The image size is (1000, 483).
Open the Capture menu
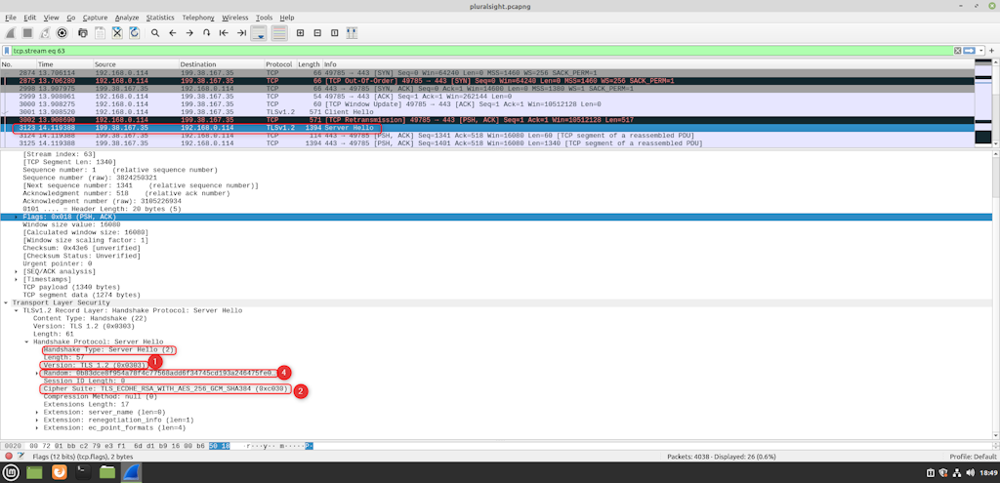coord(95,18)
